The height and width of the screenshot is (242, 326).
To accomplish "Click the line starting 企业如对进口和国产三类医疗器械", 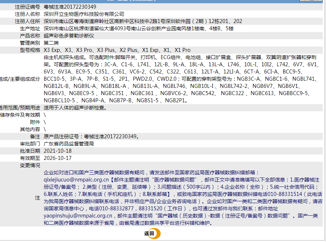I will pyautogui.click(x=152, y=172).
